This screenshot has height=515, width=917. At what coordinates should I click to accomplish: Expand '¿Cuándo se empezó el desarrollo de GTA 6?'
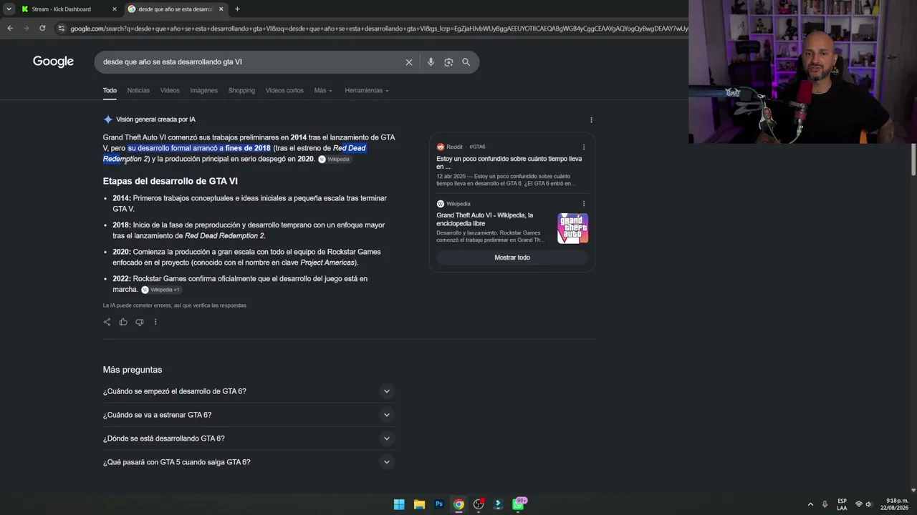[248, 391]
